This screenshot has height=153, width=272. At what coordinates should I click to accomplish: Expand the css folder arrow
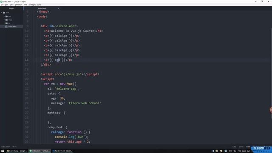click(x=4, y=17)
